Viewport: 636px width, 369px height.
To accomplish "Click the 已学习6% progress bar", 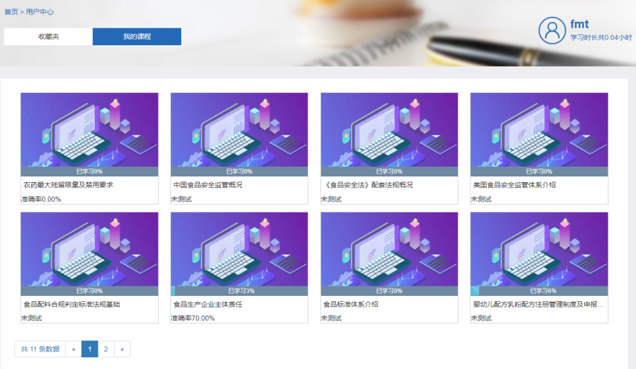I will [x=539, y=291].
